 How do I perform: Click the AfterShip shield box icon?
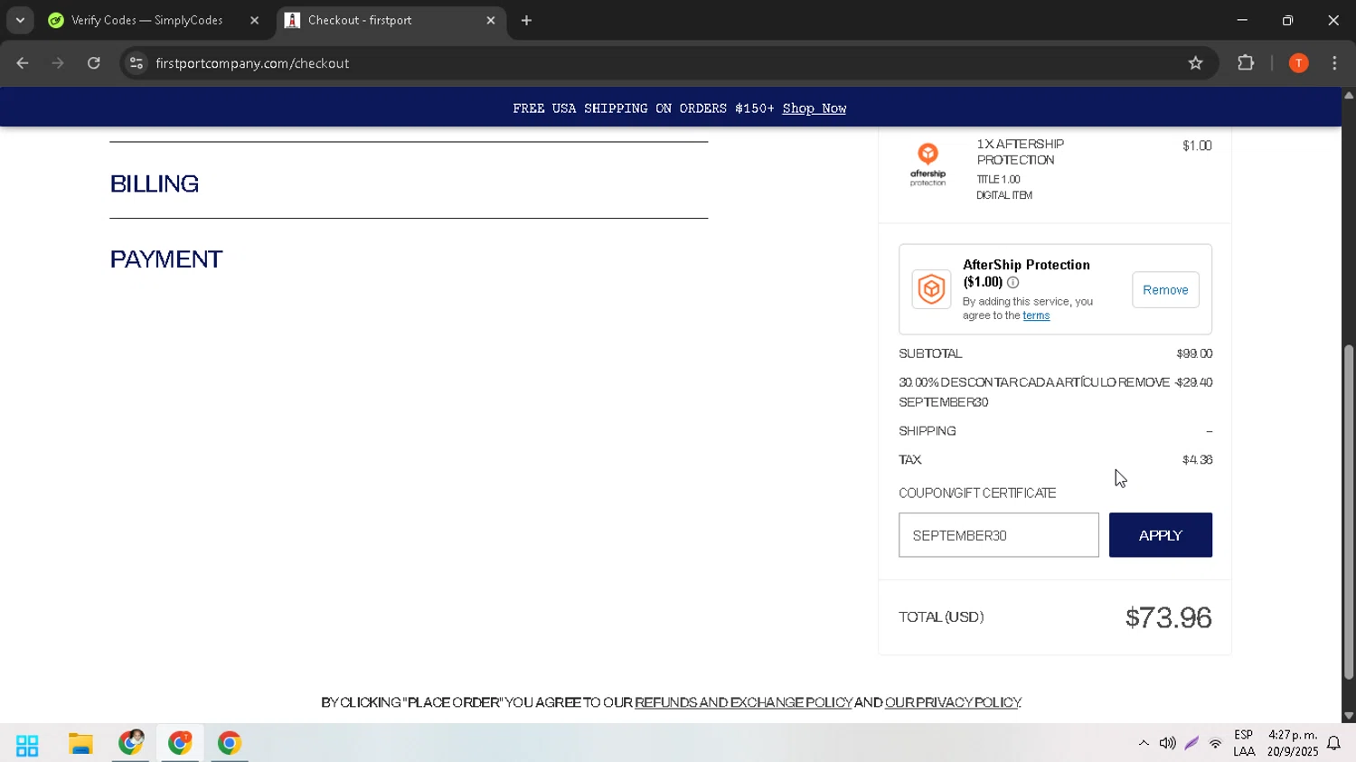click(931, 289)
